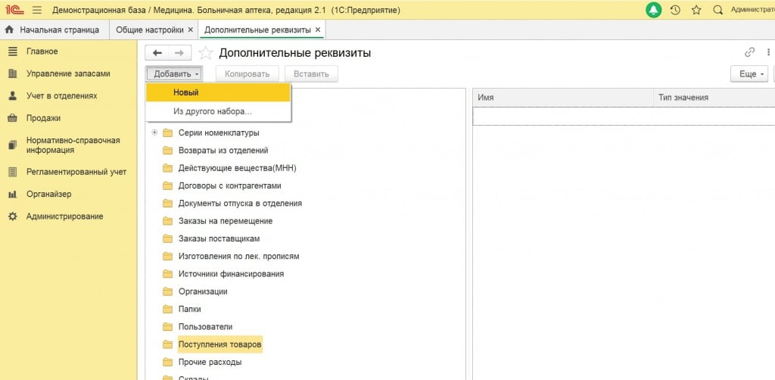Click the notifications bell icon

[x=653, y=10]
